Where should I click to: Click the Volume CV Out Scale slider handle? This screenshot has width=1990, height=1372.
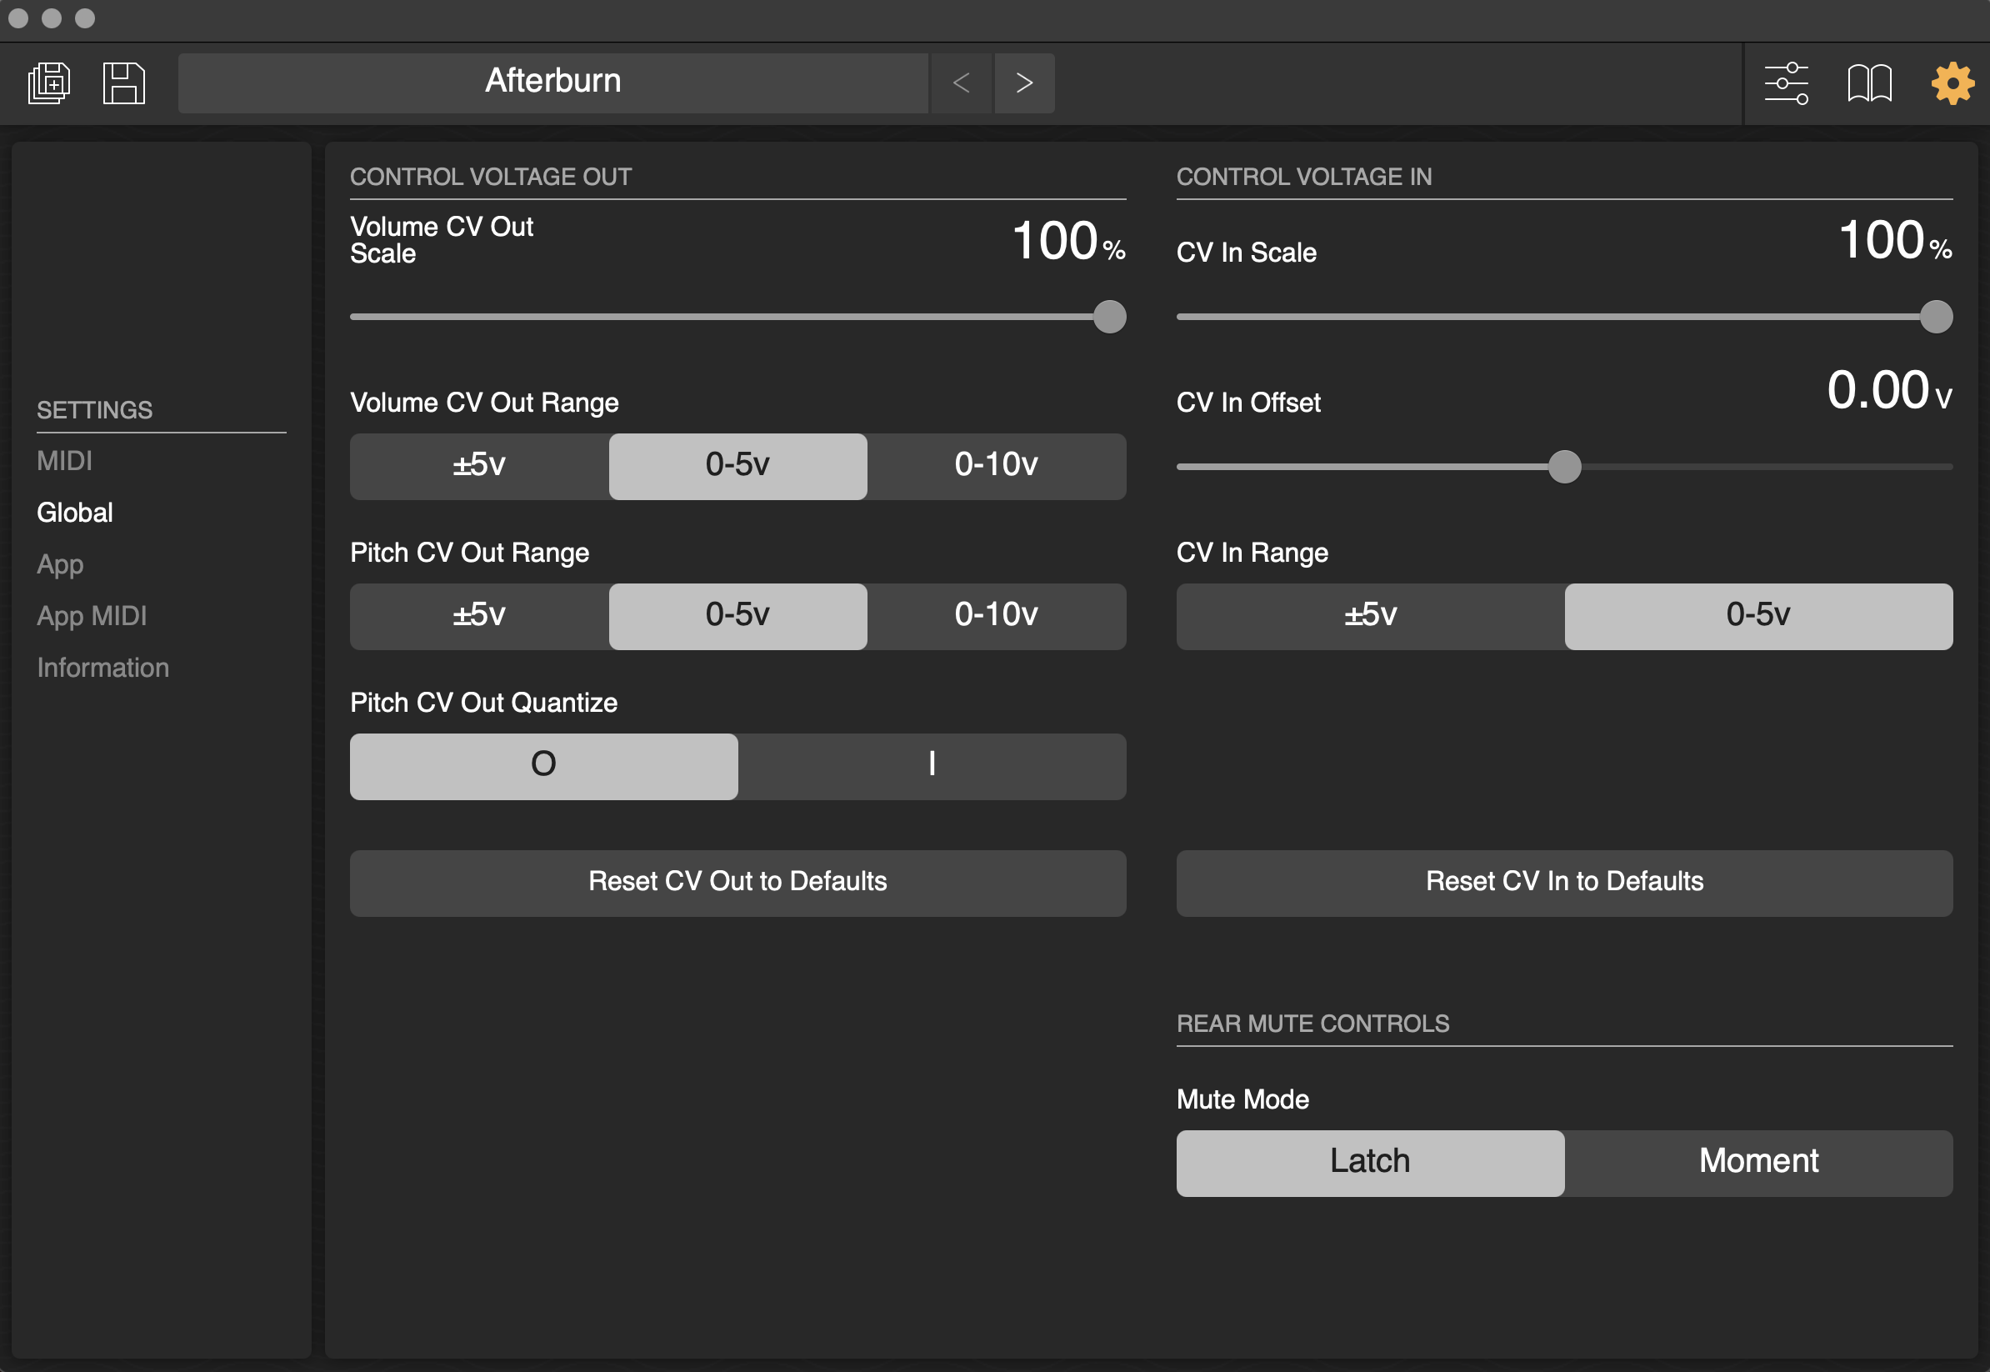[x=1109, y=317]
